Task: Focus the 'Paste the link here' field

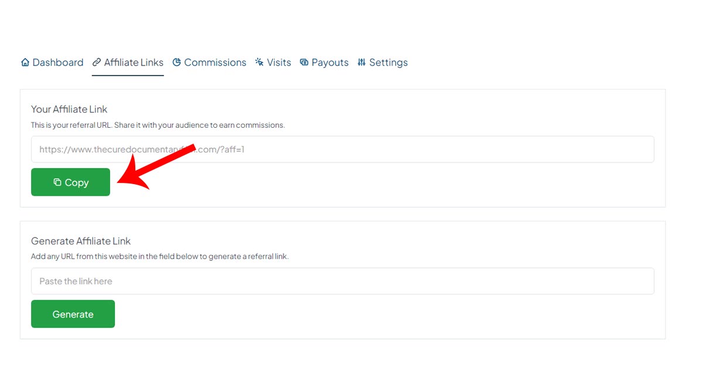Action: coord(343,281)
